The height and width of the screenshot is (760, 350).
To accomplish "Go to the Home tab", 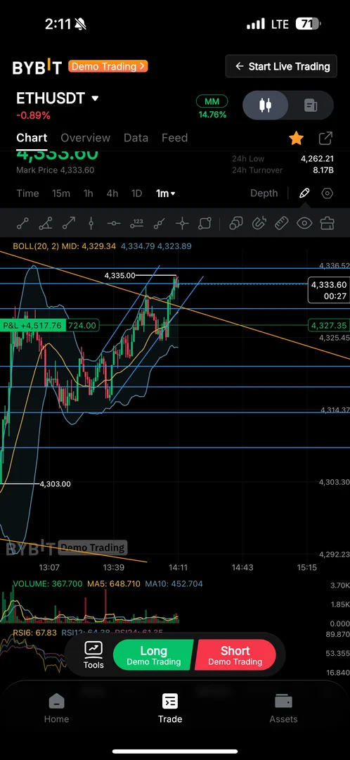I will click(x=57, y=708).
